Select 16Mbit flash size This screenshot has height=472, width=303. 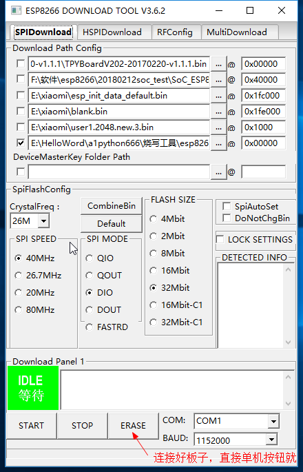pos(169,270)
